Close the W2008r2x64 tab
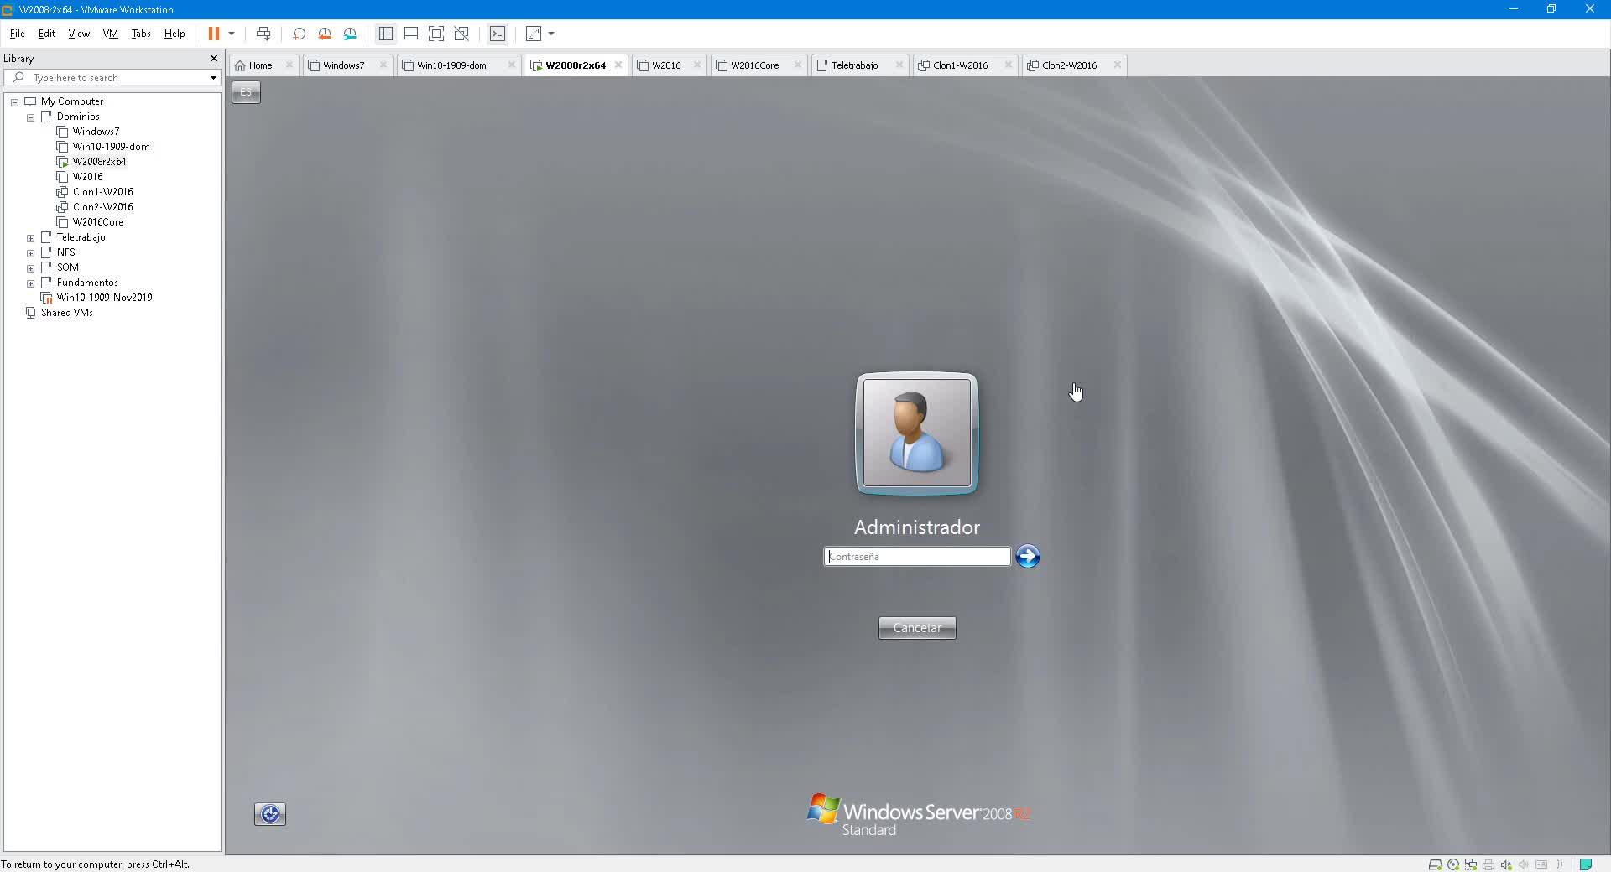The height and width of the screenshot is (872, 1611). point(618,65)
